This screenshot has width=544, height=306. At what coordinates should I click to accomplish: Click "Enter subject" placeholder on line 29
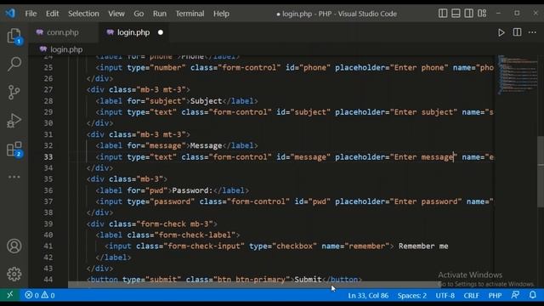coord(423,112)
